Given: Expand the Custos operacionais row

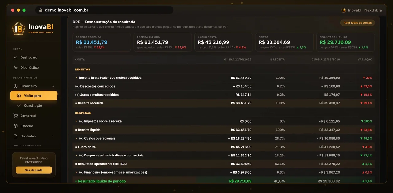Looking at the screenshot, I should [76, 138].
